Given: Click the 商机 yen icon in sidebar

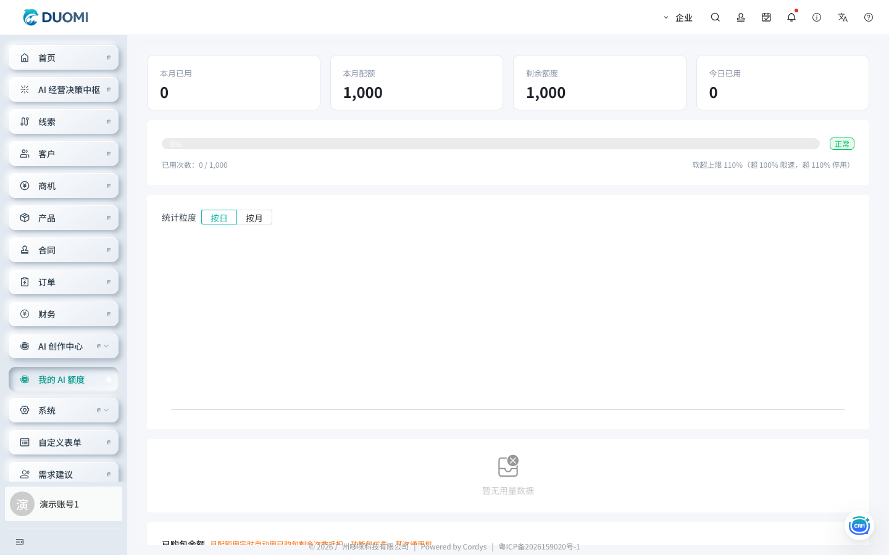Looking at the screenshot, I should [25, 186].
